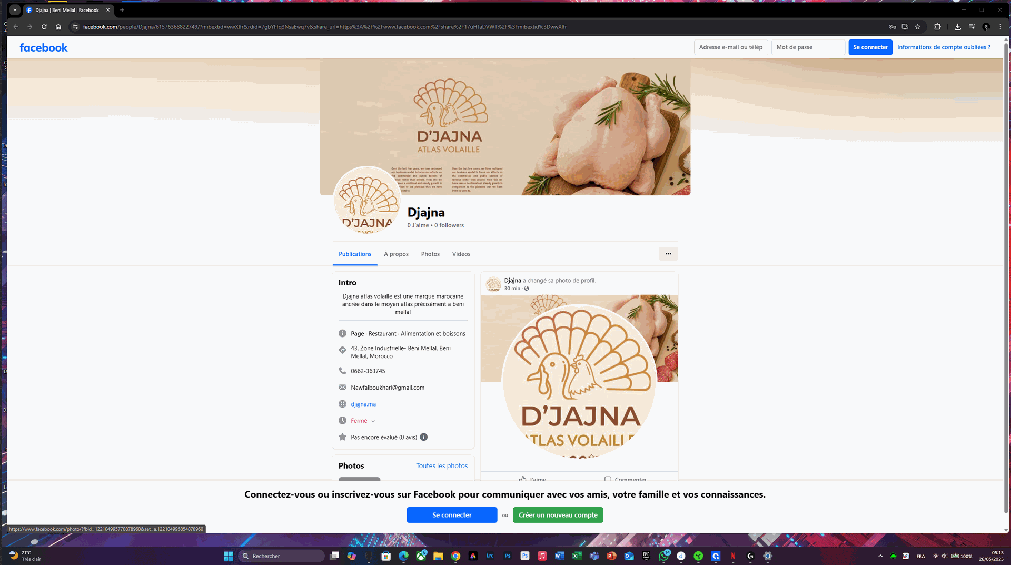Open the browser extensions puzzle icon
The image size is (1011, 565).
(937, 27)
